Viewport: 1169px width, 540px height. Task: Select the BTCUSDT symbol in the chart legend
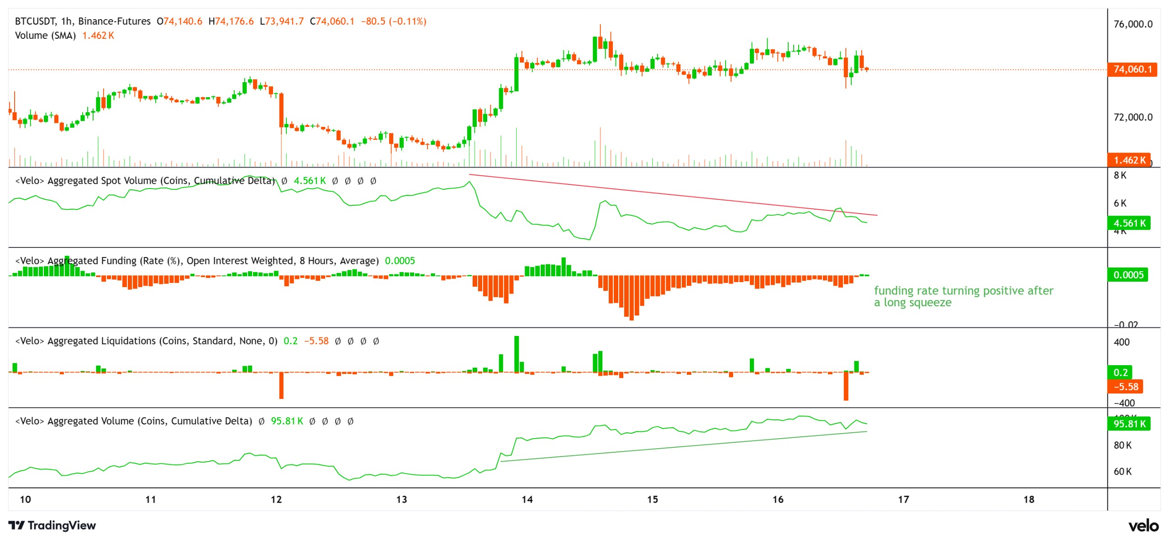(37, 21)
